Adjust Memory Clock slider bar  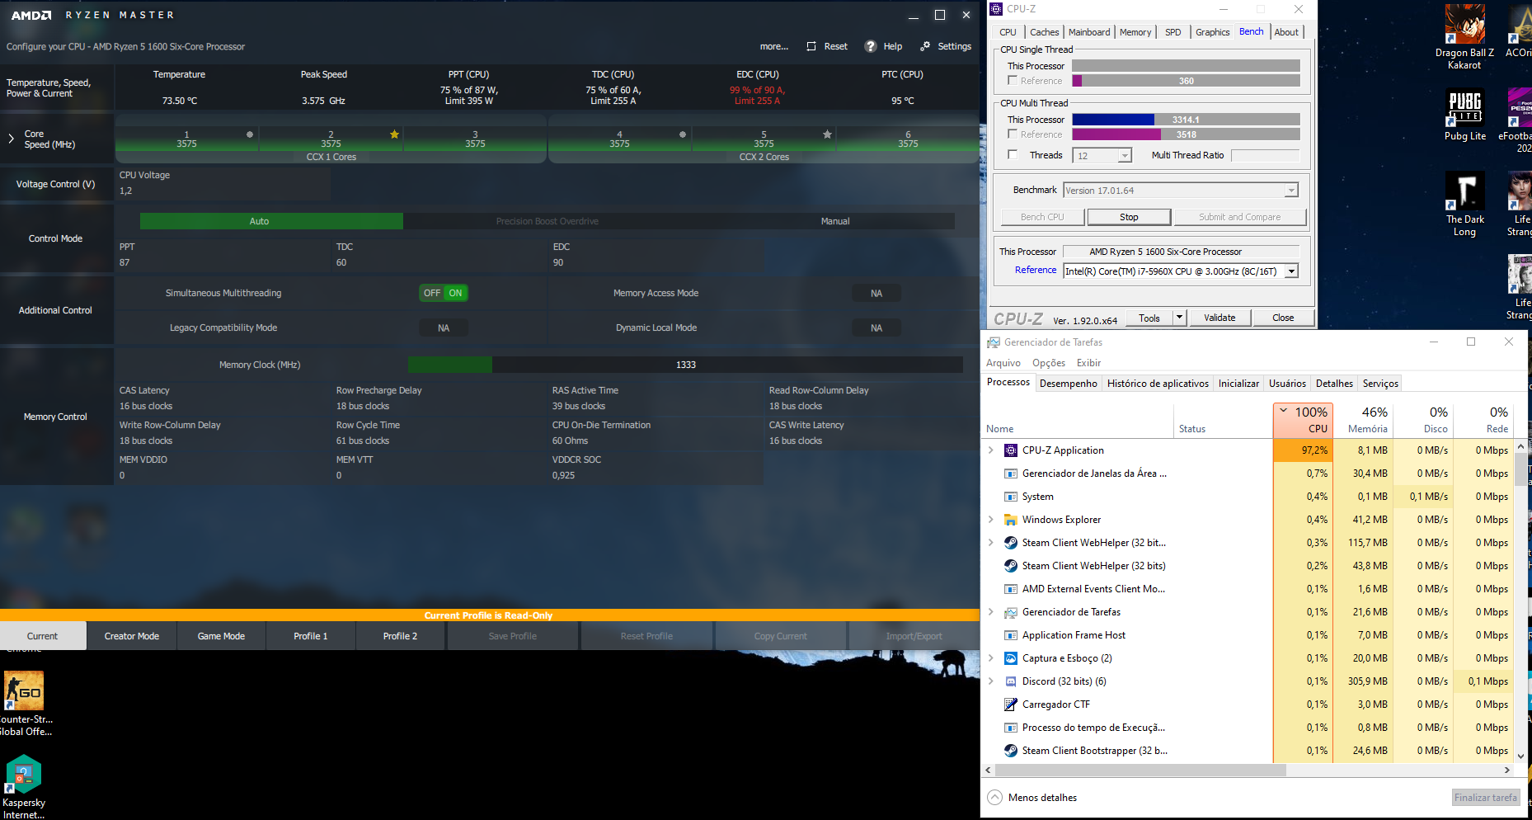click(685, 365)
